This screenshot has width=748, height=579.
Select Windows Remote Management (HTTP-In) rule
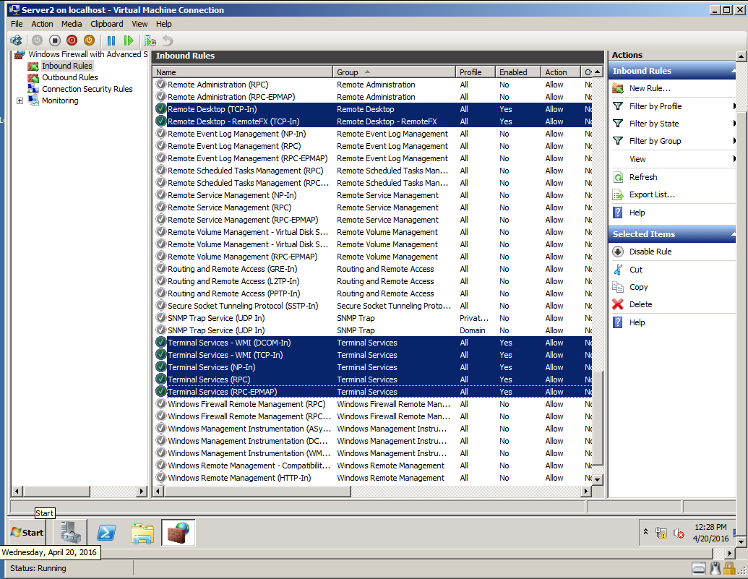(373, 478)
